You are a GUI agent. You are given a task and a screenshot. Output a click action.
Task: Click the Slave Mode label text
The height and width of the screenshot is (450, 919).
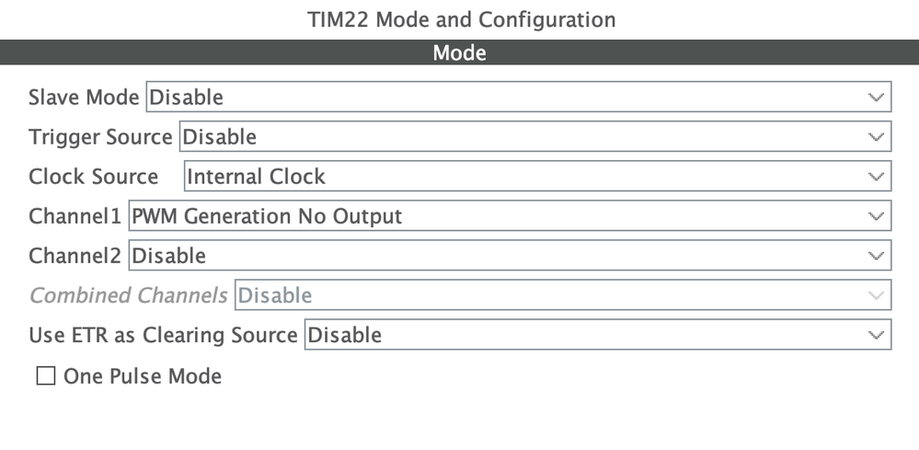[84, 97]
